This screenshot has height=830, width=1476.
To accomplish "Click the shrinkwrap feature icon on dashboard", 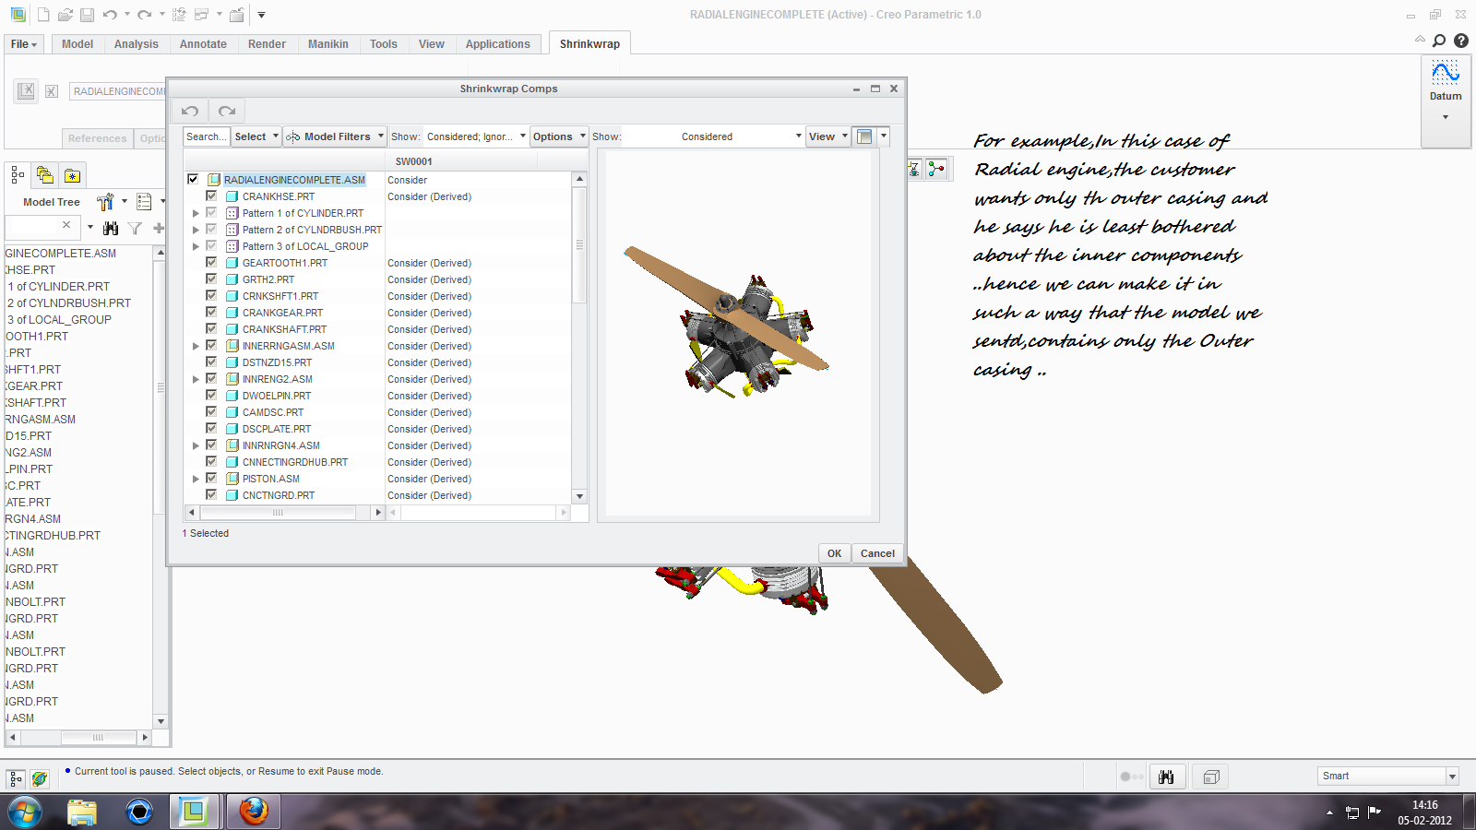I will pos(26,90).
